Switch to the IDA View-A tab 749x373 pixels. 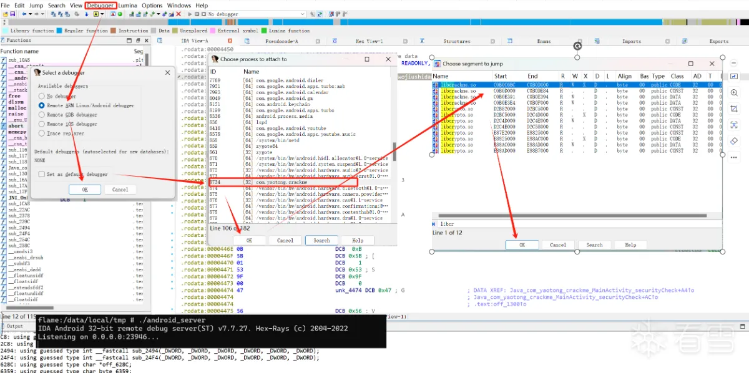pyautogui.click(x=194, y=41)
